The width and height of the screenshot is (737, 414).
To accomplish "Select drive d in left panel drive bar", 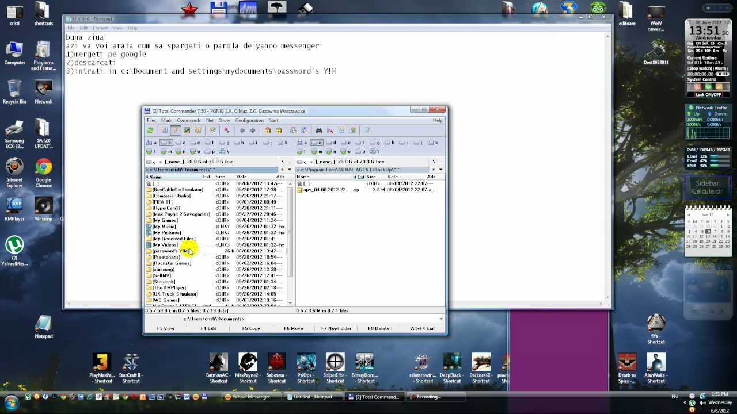I will pyautogui.click(x=181, y=143).
